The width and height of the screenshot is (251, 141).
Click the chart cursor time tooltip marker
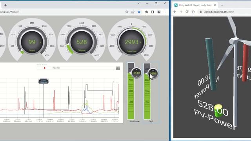44,81
